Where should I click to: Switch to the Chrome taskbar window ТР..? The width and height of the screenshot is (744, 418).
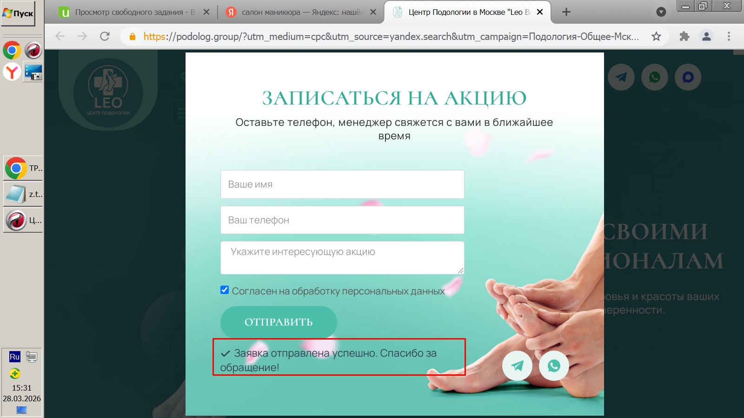(x=23, y=168)
